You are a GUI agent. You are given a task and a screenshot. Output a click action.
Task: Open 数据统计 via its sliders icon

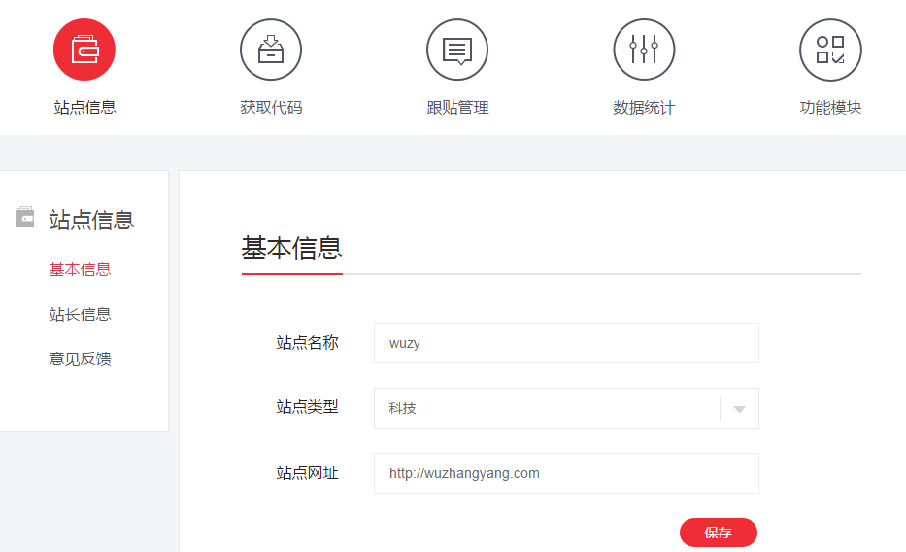click(644, 50)
